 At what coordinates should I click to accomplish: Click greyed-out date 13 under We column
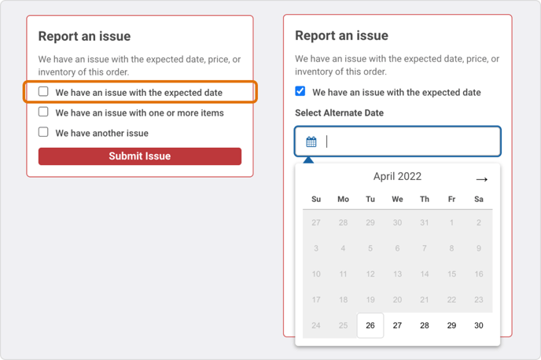pos(397,274)
